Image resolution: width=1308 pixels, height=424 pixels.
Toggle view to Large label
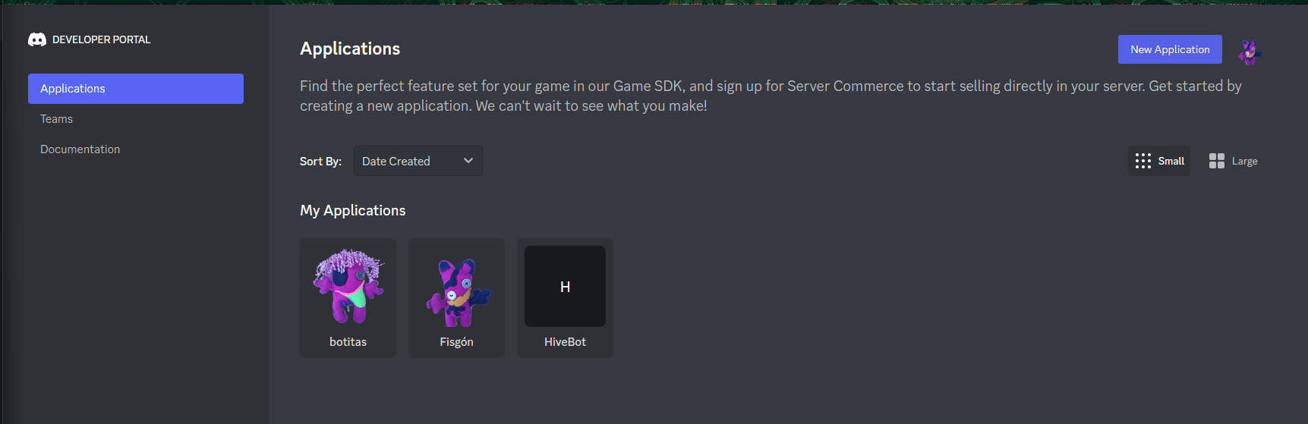click(x=1244, y=161)
